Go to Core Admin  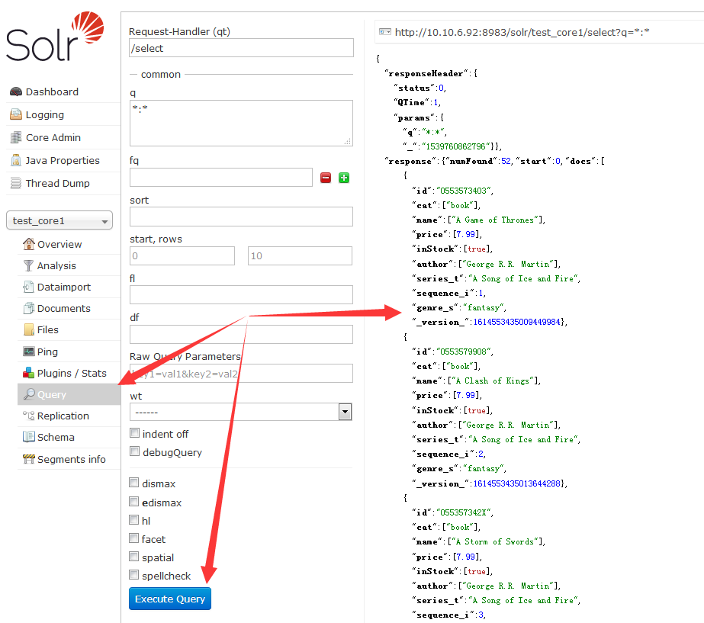coord(53,137)
